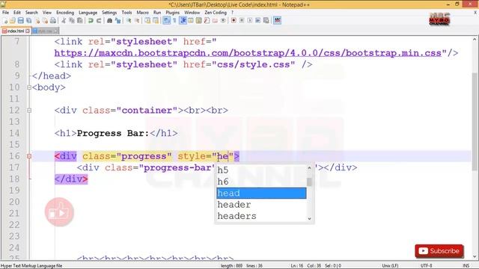
Task: Toggle file monitoring eye icon
Action: point(223,20)
